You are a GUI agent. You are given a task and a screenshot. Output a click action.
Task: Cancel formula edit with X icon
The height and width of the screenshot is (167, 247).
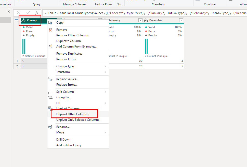(x=19, y=13)
